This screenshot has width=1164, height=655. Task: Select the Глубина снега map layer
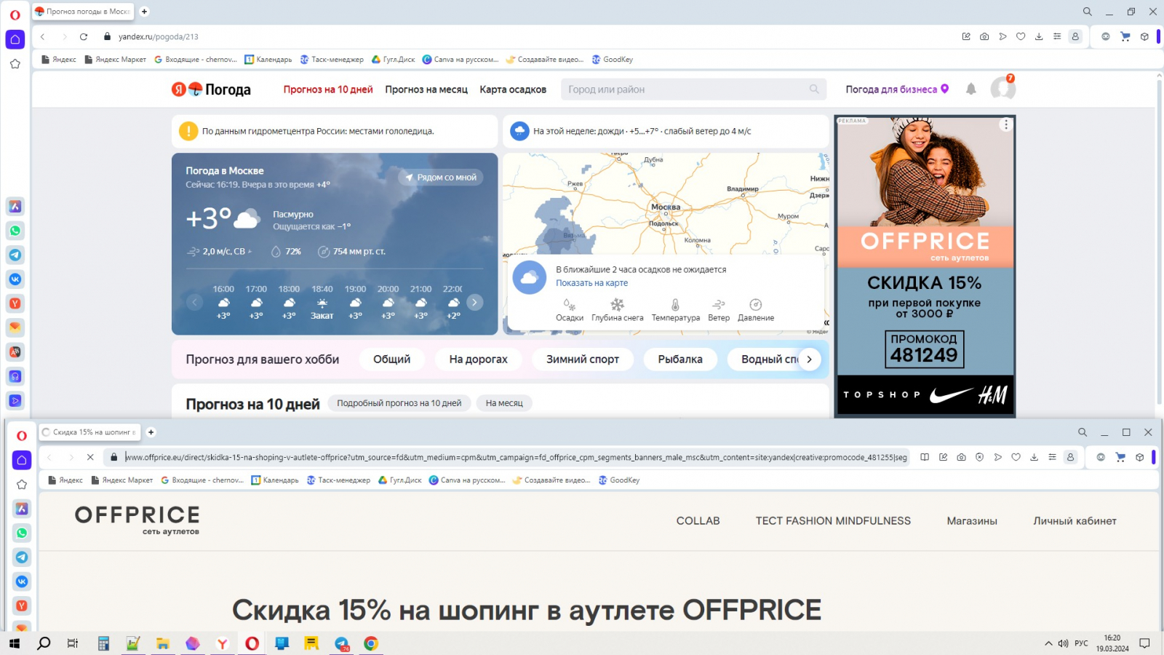click(617, 309)
